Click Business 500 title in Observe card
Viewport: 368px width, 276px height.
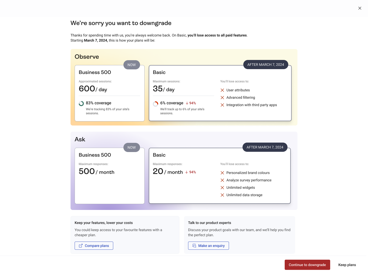coord(95,72)
